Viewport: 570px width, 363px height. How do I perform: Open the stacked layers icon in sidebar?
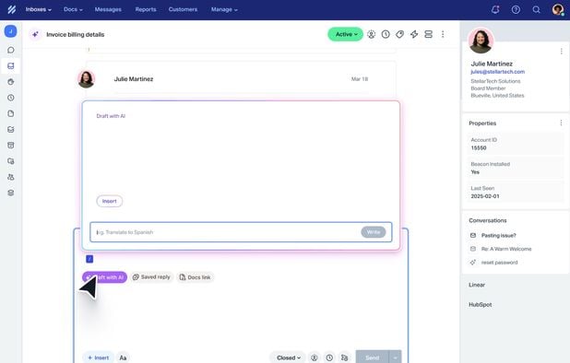pos(11,193)
